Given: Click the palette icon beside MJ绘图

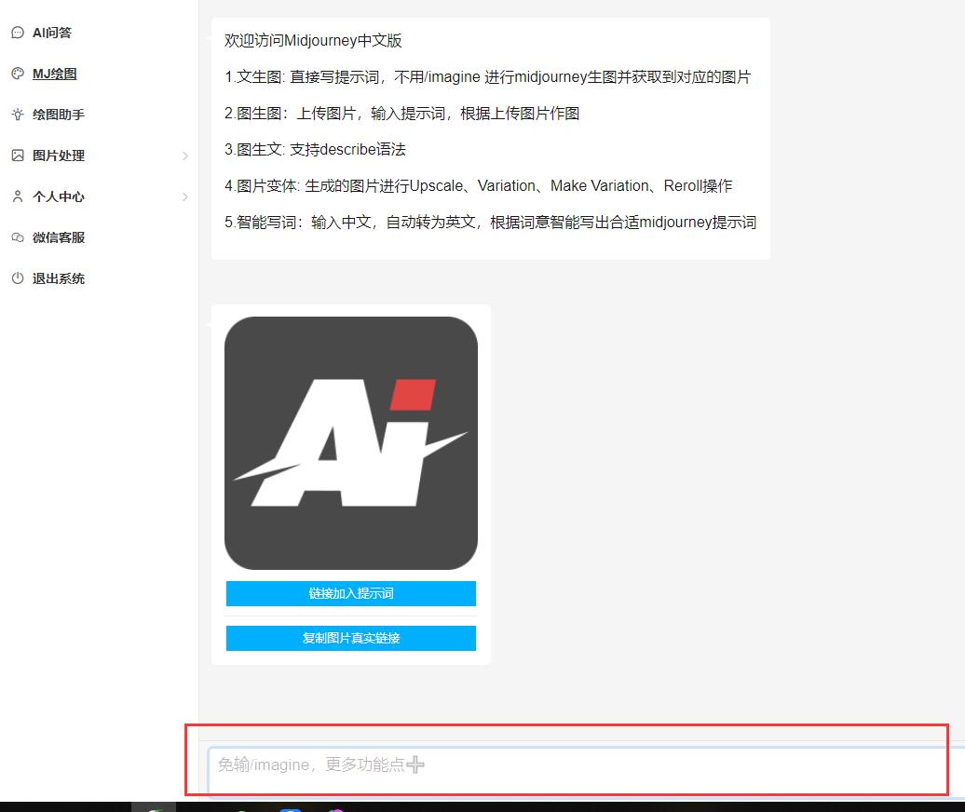Looking at the screenshot, I should [17, 74].
